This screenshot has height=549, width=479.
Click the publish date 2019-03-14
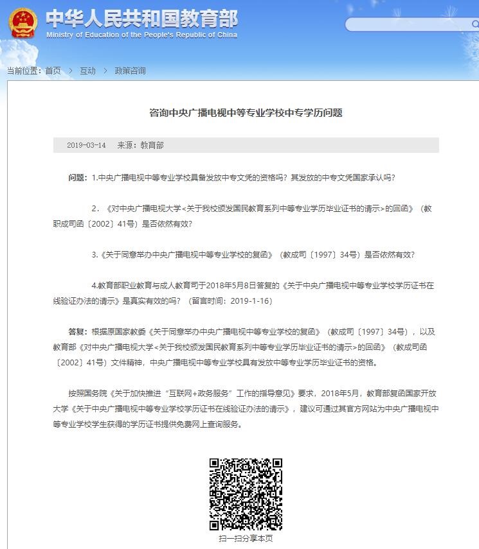(86, 145)
